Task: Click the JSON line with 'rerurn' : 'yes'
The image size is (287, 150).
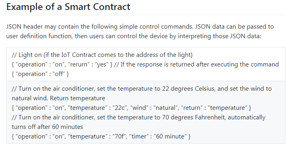Action: 145,64
